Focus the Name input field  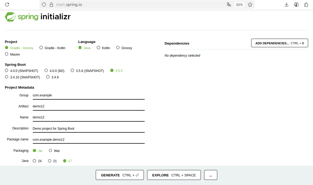click(89, 117)
